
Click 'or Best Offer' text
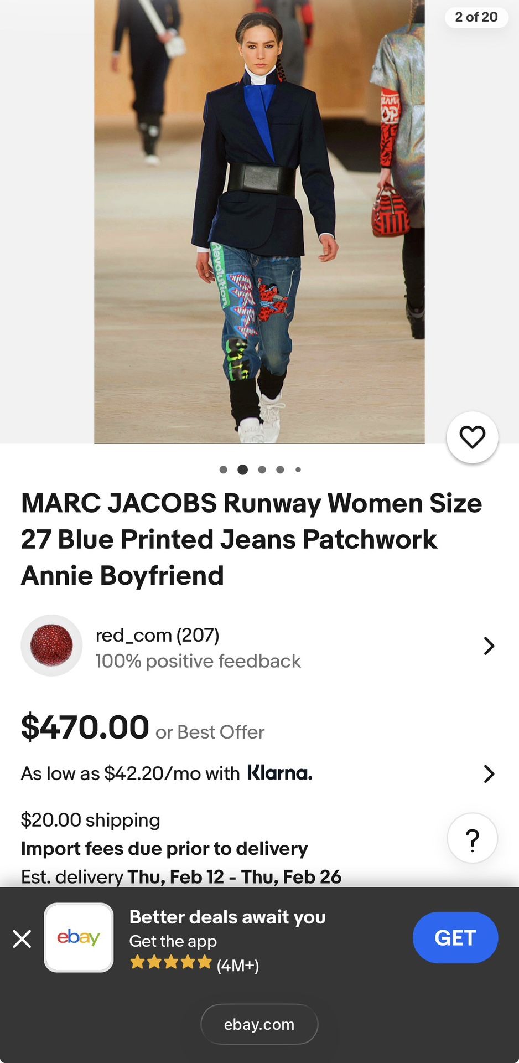210,732
